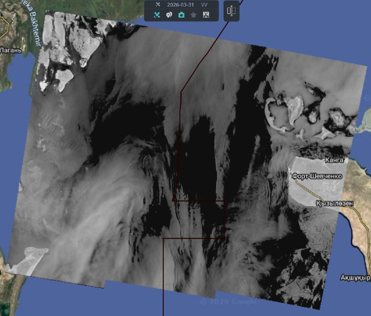
Task: Take a snapshot with the camera icon
Action: coord(181,15)
